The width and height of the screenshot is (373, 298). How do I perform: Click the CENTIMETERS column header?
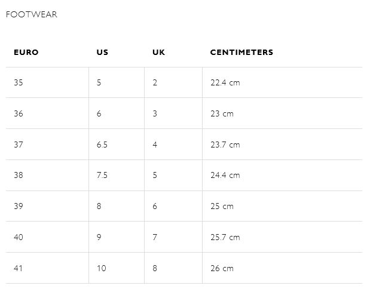click(241, 53)
